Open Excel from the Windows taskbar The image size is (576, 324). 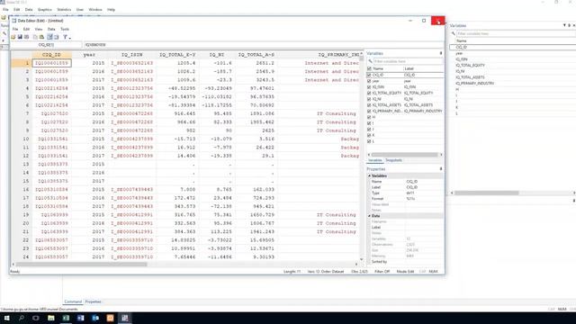[x=66, y=318]
